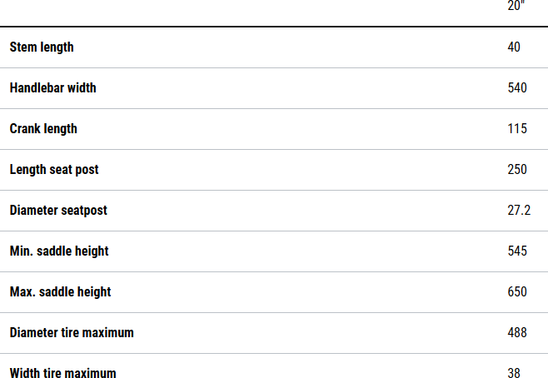548x378 pixels.
Task: Select the "Stem length" row label
Action: click(x=42, y=47)
